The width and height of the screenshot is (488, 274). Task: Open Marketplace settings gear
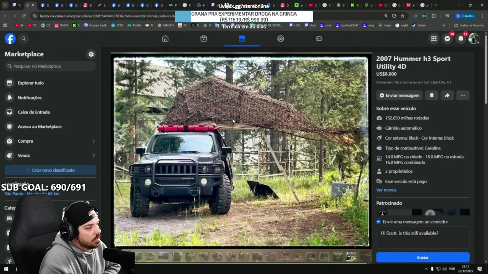91,54
